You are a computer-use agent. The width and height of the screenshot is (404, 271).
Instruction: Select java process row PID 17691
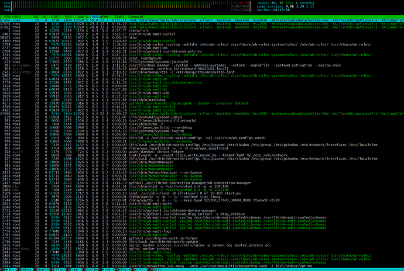(202, 27)
